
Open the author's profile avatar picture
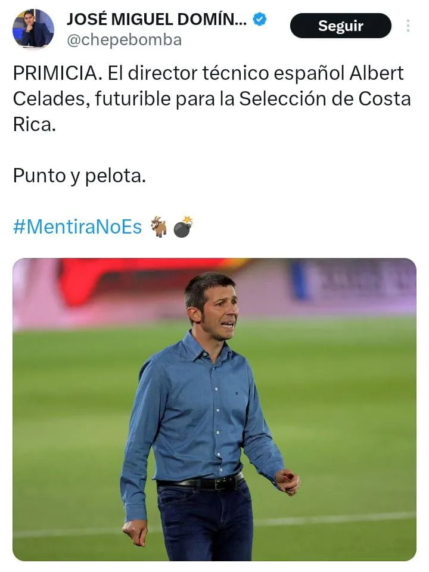click(33, 29)
